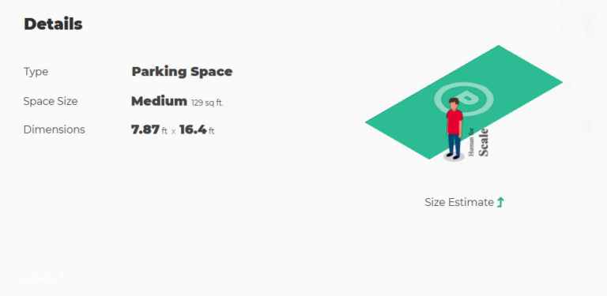Select the 16.4 ft length value
Image resolution: width=607 pixels, height=296 pixels.
click(197, 129)
